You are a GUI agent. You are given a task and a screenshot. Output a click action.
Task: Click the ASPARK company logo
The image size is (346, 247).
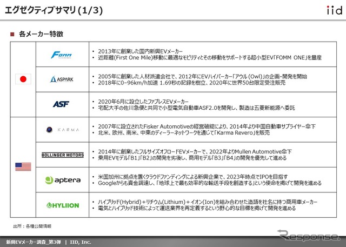pos(62,79)
